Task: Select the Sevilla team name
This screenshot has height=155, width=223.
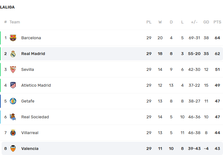Action: pyautogui.click(x=28, y=70)
